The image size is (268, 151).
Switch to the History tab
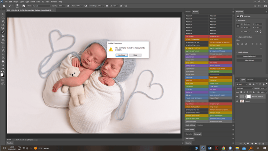[188, 12]
